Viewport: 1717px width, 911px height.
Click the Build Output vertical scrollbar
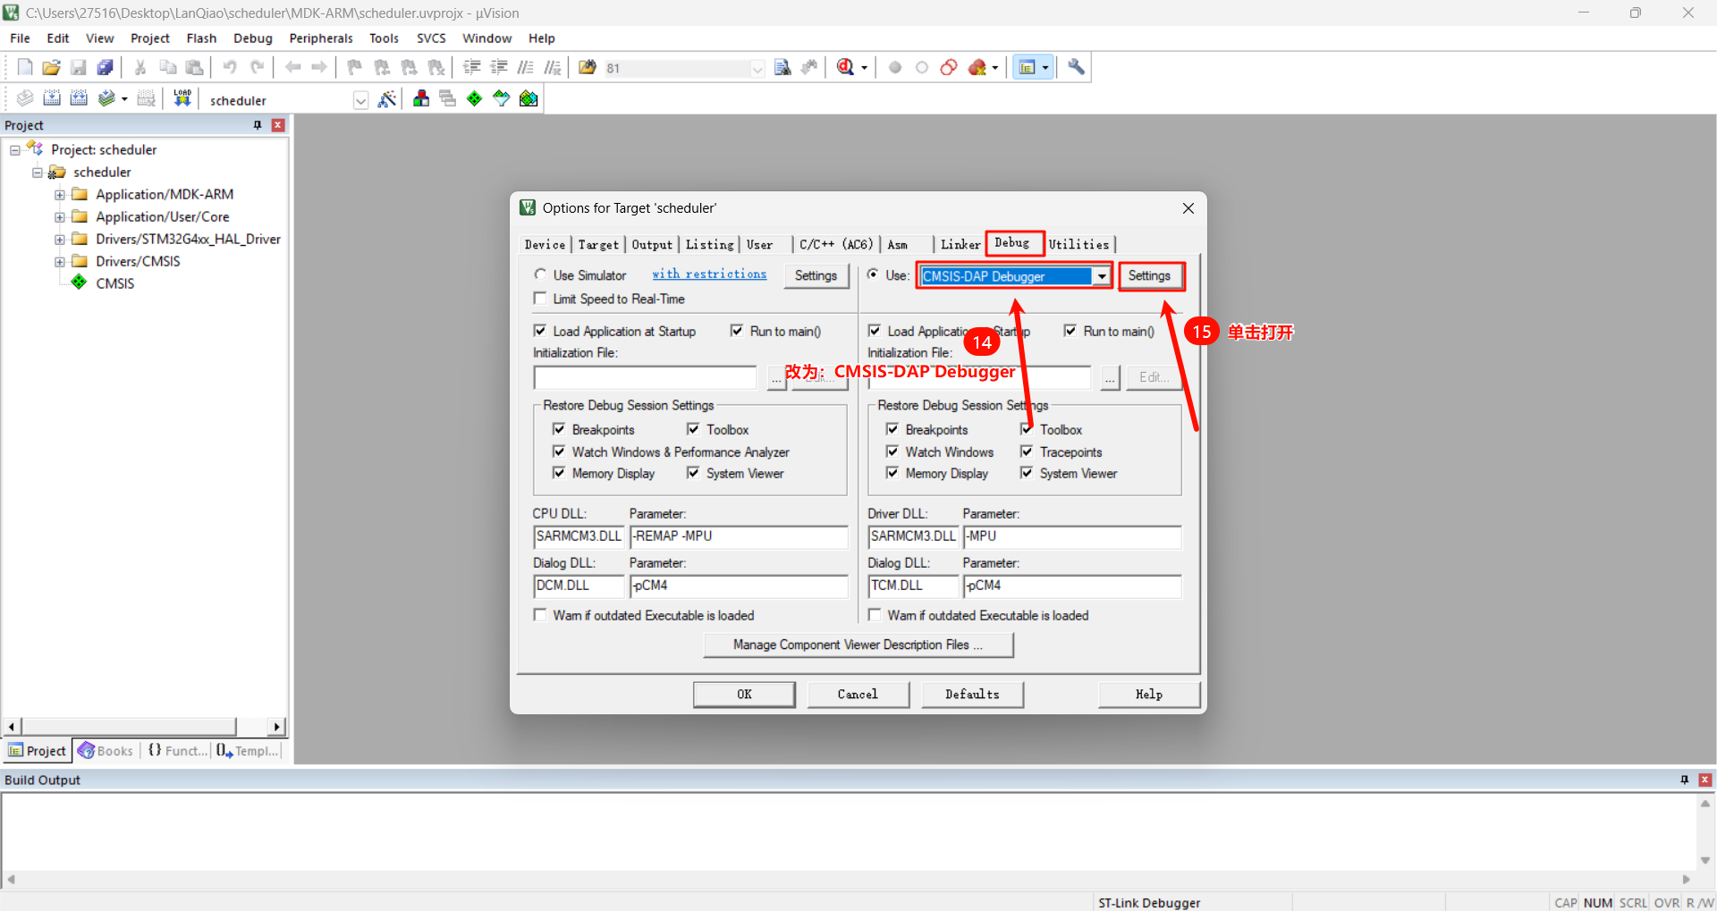pos(1705,831)
